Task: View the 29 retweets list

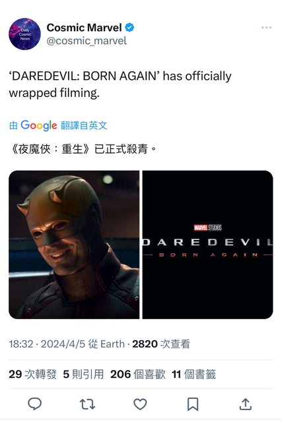Action: [x=32, y=374]
